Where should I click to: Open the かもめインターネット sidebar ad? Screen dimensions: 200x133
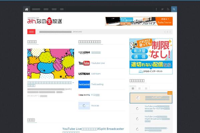click(151, 57)
